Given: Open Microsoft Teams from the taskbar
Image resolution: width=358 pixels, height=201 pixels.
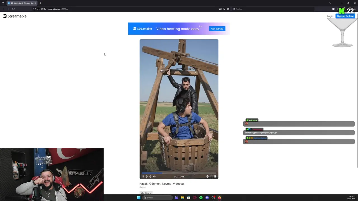Looking at the screenshot, I should [x=176, y=198].
